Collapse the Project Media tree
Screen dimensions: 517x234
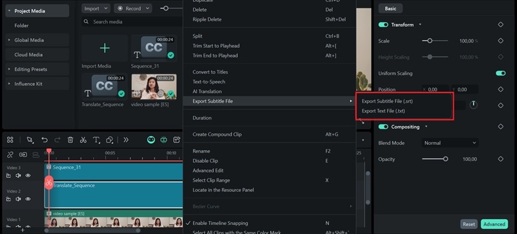(x=9, y=11)
